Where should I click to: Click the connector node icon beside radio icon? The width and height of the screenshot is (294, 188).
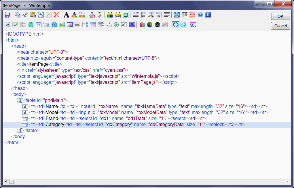[x=109, y=25]
